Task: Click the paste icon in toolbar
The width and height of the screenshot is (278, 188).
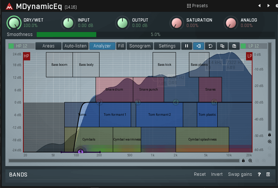Action: click(x=234, y=46)
